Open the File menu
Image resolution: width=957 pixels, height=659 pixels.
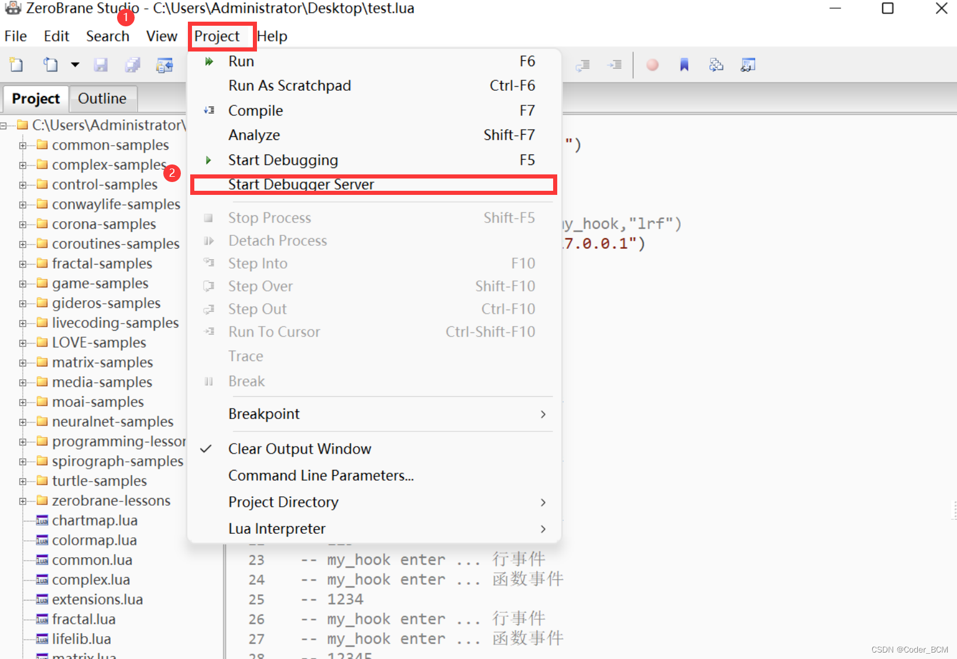click(x=16, y=36)
